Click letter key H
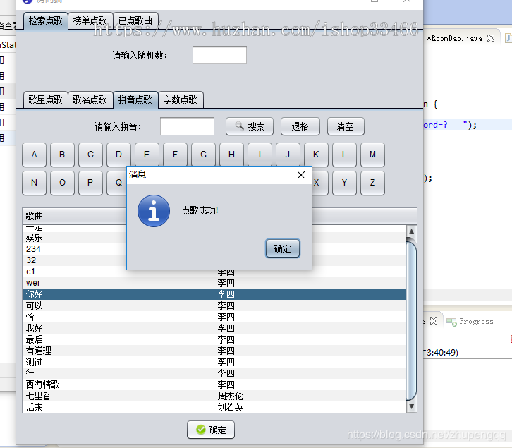Image resolution: width=512 pixels, height=448 pixels. pos(231,155)
